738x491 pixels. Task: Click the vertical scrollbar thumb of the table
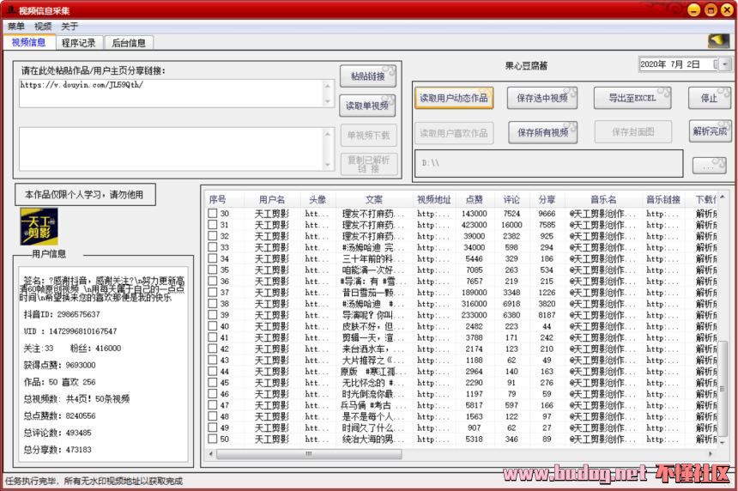pyautogui.click(x=723, y=388)
